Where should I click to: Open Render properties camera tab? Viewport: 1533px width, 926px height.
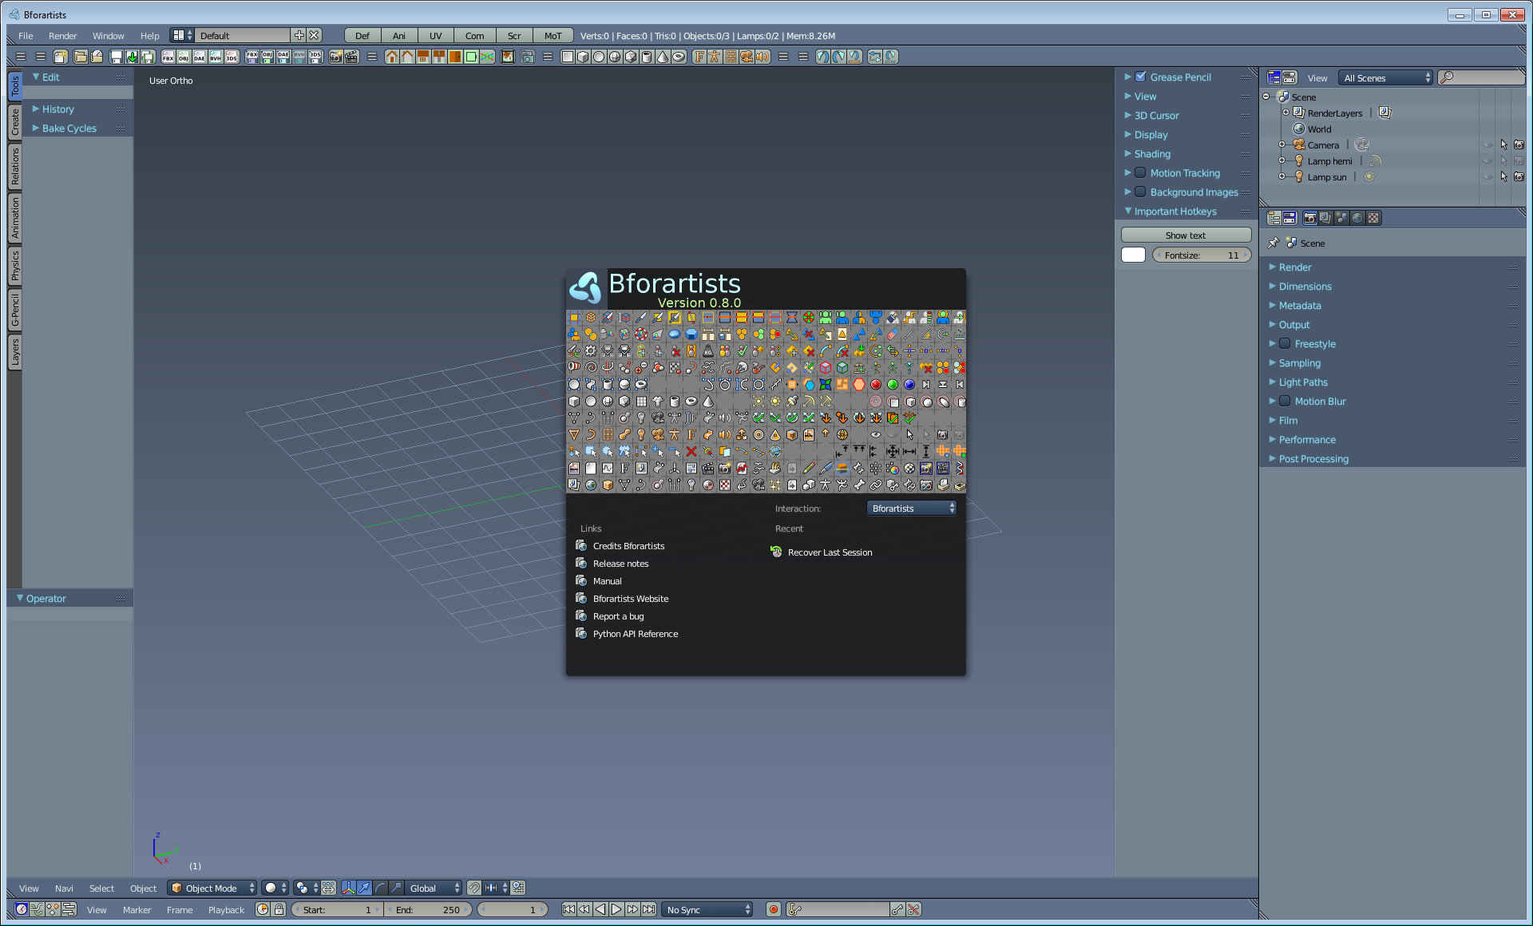point(1309,218)
